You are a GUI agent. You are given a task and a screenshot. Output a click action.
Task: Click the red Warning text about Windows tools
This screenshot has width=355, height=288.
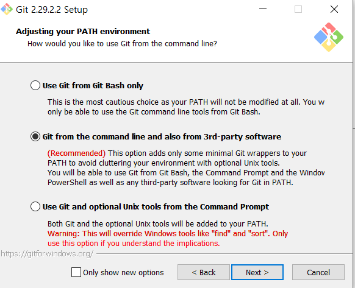point(168,239)
